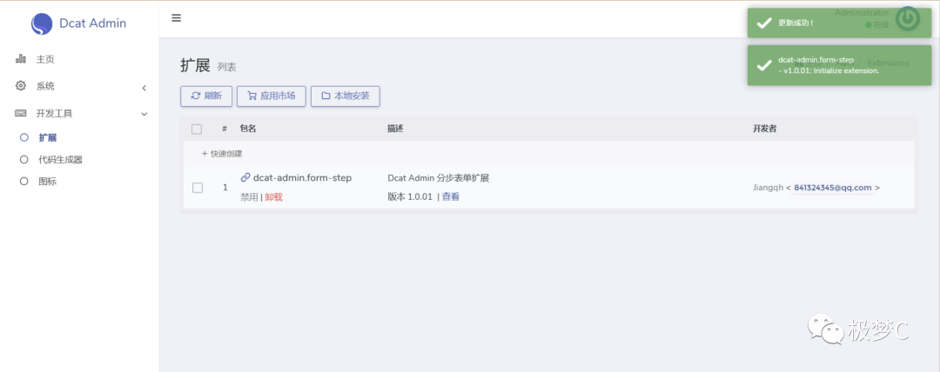Click the 包名 column header
This screenshot has height=372, width=940.
pos(248,128)
